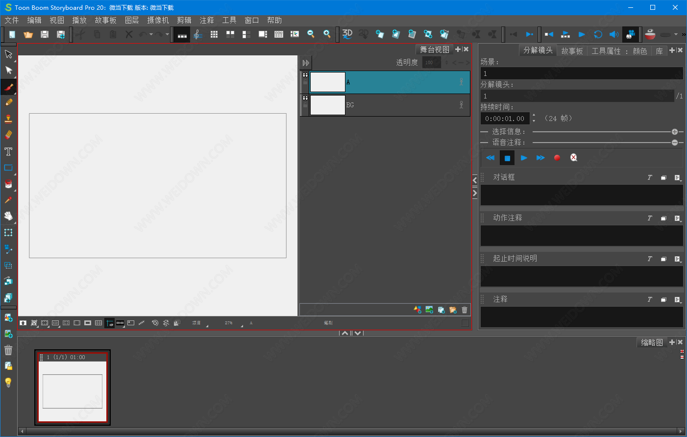The image size is (687, 437).
Task: Click the New project icon
Action: (12, 34)
